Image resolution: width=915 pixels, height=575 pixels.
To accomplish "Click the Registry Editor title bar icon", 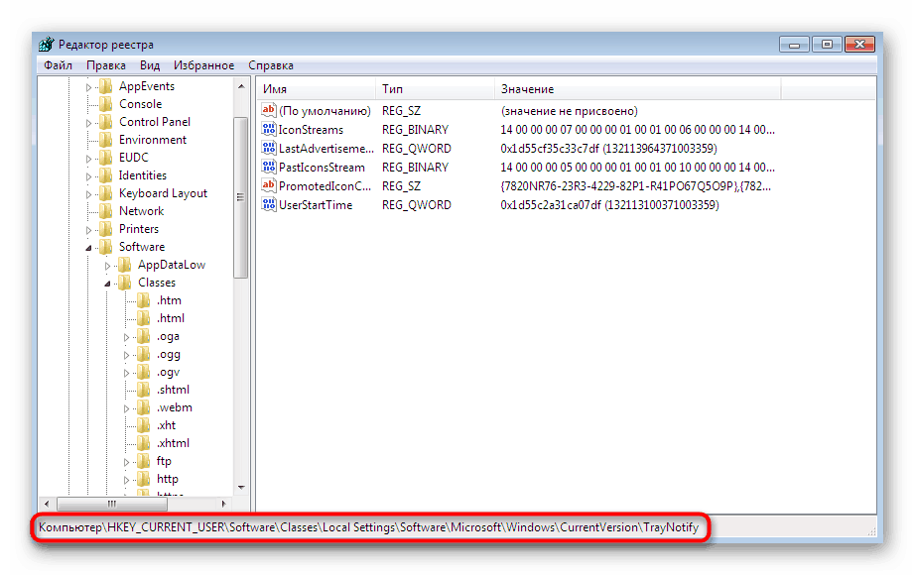I will 46,45.
